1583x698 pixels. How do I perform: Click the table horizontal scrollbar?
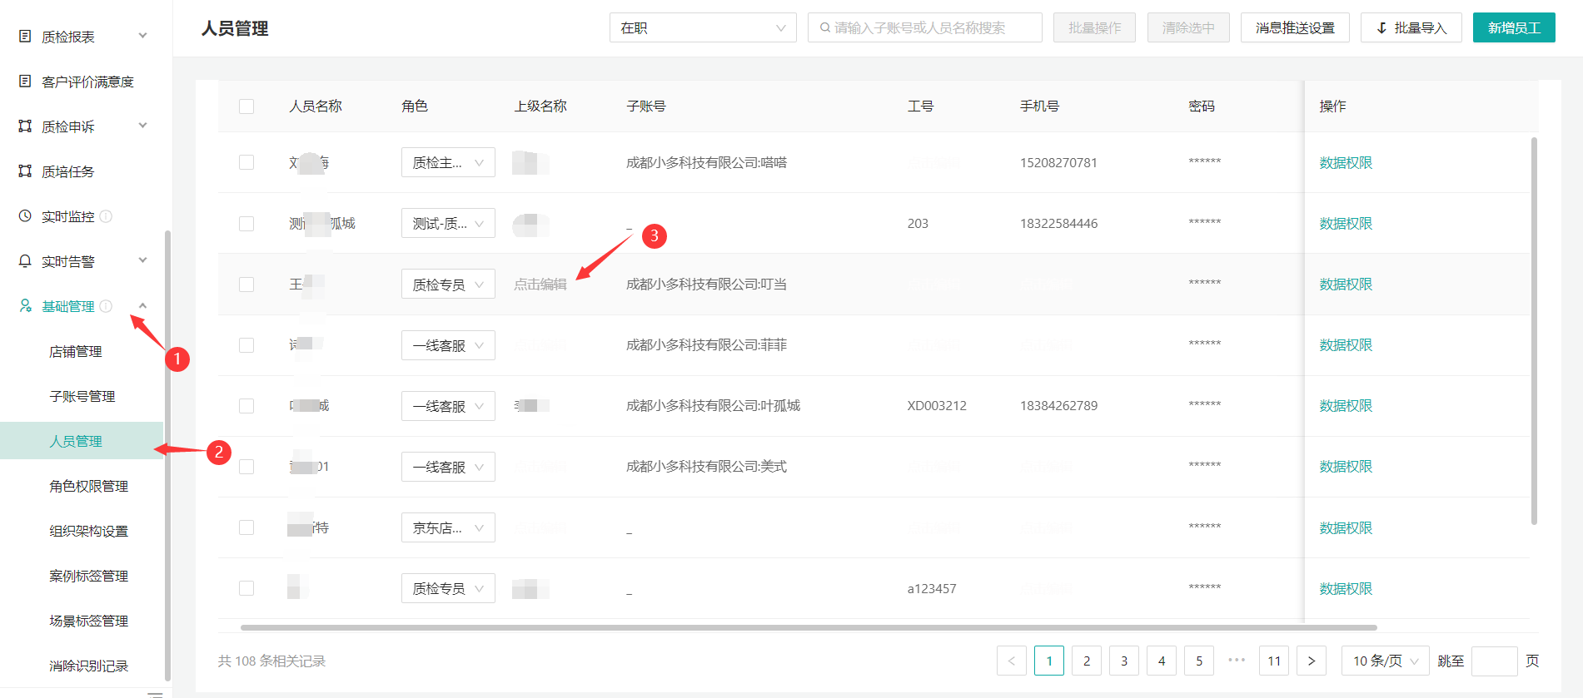(x=809, y=627)
